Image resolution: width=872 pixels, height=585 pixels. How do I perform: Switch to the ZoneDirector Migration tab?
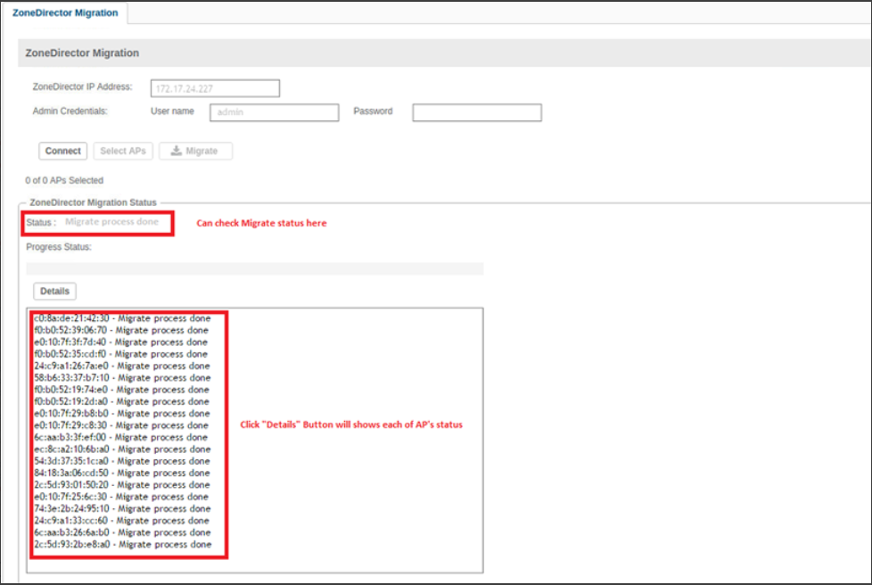coord(65,12)
